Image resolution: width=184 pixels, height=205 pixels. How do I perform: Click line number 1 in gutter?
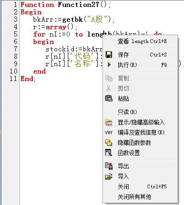click(x=15, y=5)
